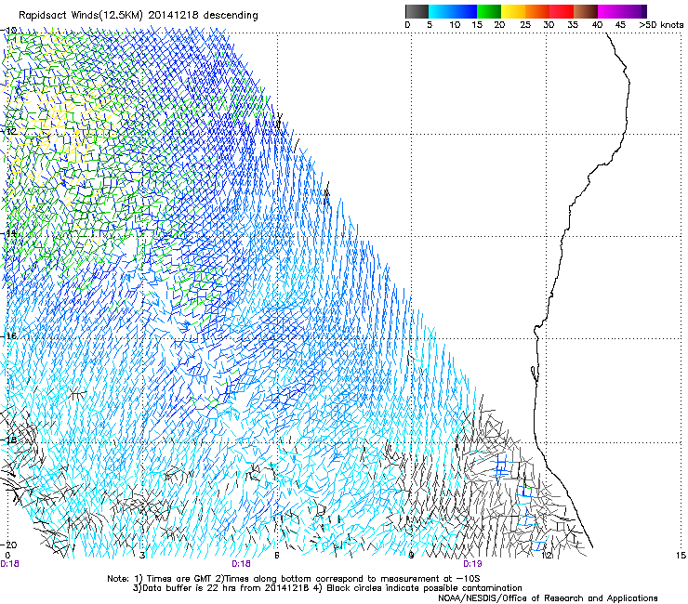Click the '-20' latitude axis label
This screenshot has height=604, width=688.
(x=9, y=545)
